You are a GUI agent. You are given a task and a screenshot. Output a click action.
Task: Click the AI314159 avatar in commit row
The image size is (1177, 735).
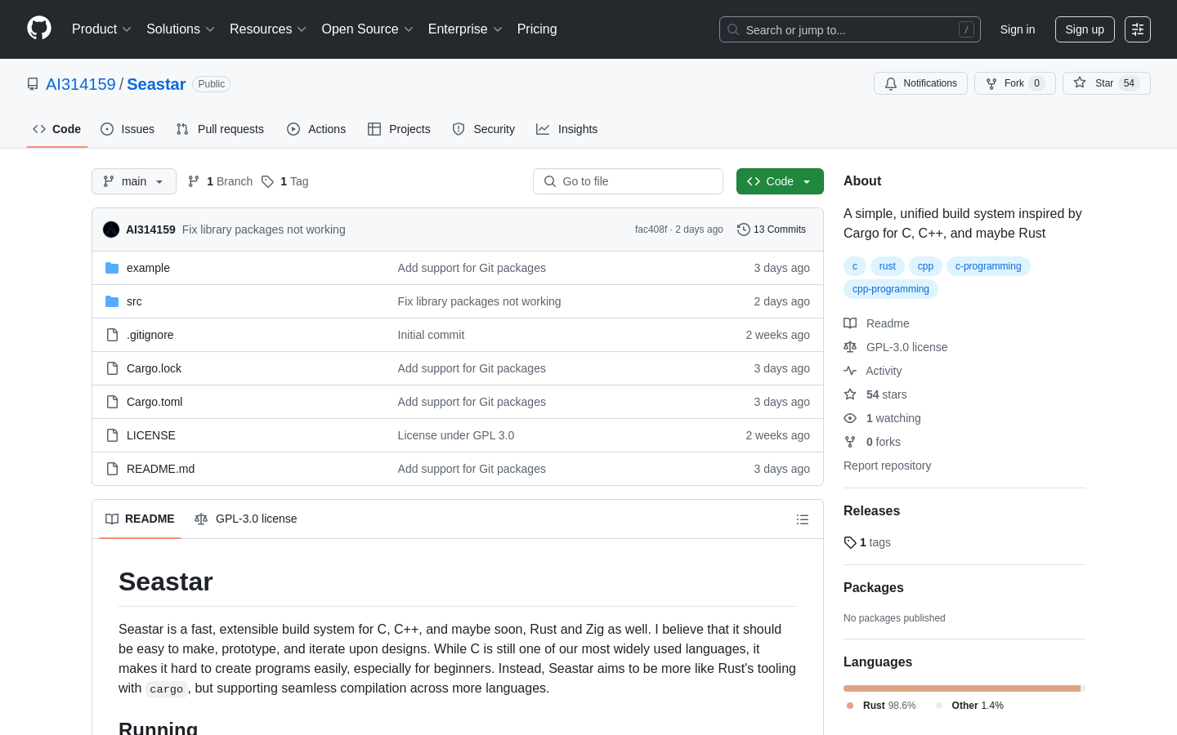pyautogui.click(x=111, y=229)
